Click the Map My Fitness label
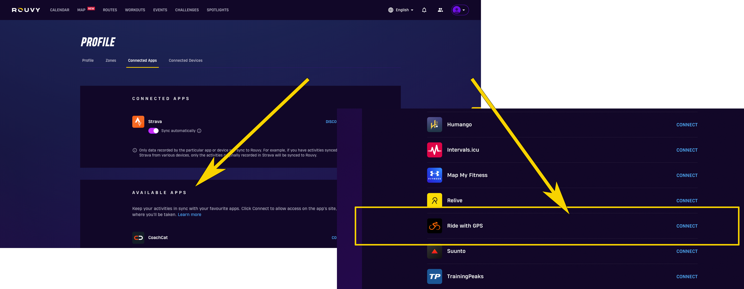The height and width of the screenshot is (289, 744). click(x=467, y=175)
